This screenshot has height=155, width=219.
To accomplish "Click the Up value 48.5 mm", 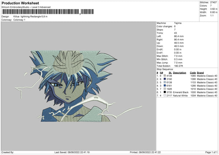I will [179, 43].
